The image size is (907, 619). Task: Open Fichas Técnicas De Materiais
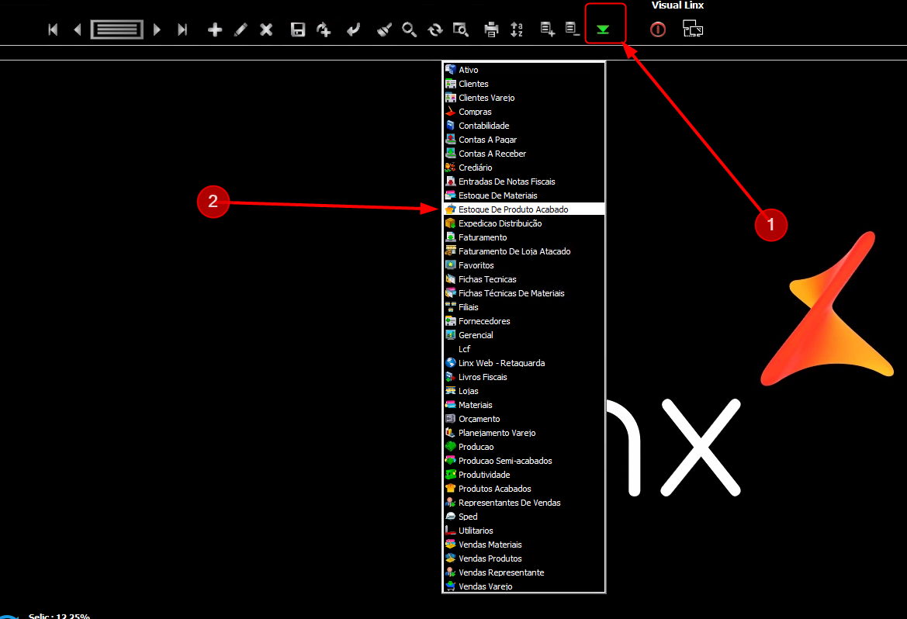[524, 293]
